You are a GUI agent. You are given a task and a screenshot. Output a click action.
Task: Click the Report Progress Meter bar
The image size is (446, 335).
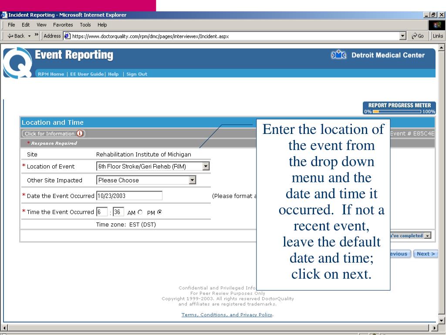(x=397, y=112)
